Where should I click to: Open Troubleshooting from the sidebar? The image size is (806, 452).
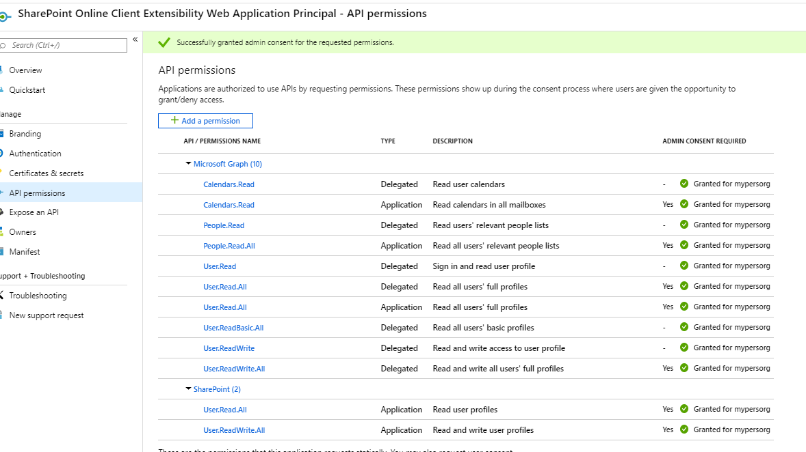click(38, 295)
